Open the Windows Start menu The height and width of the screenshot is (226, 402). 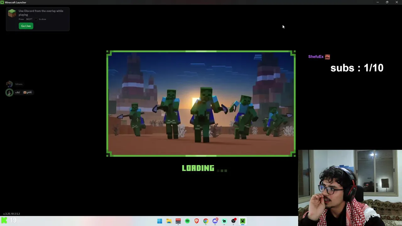click(160, 221)
